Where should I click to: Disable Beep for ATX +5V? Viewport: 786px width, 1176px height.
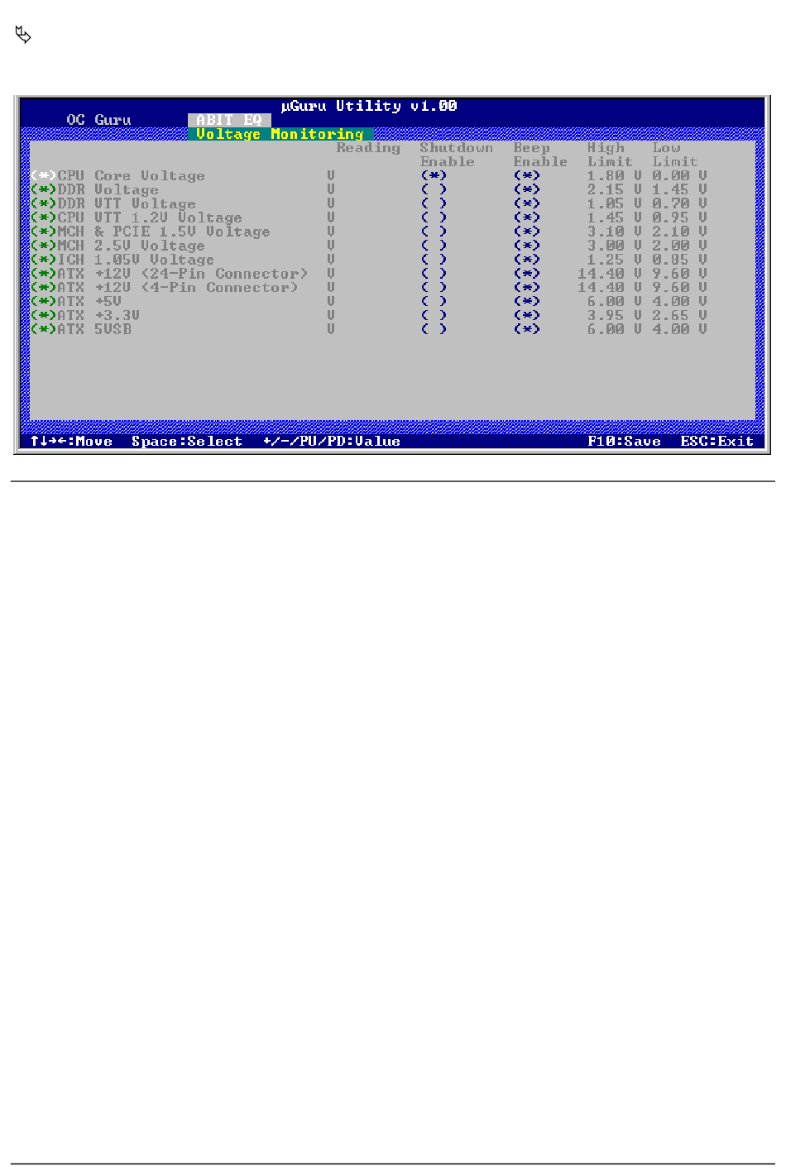526,302
